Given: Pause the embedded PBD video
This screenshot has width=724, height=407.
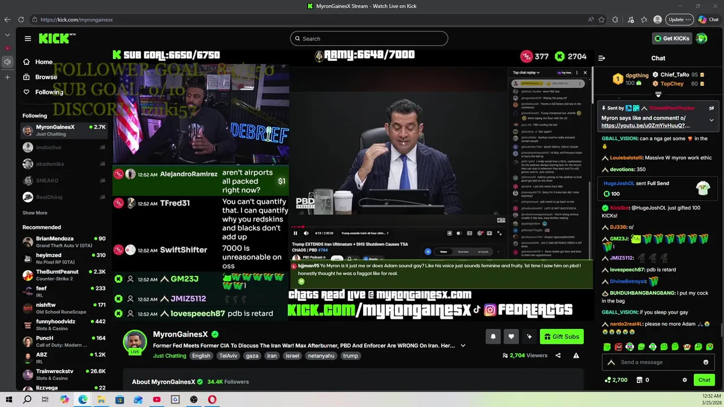Looking at the screenshot, I should (x=295, y=233).
